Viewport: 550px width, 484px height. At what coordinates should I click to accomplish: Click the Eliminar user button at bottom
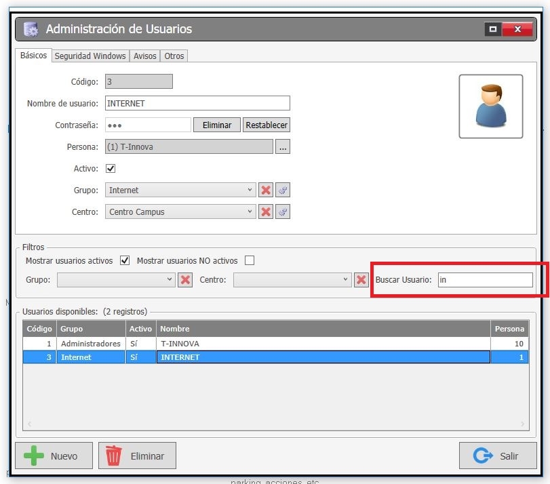pos(137,456)
